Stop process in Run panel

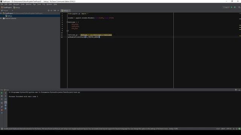2,96
